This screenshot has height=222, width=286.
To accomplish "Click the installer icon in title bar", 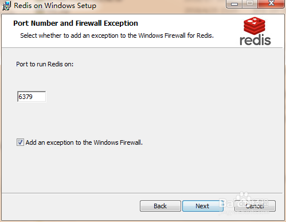I will coord(7,6).
